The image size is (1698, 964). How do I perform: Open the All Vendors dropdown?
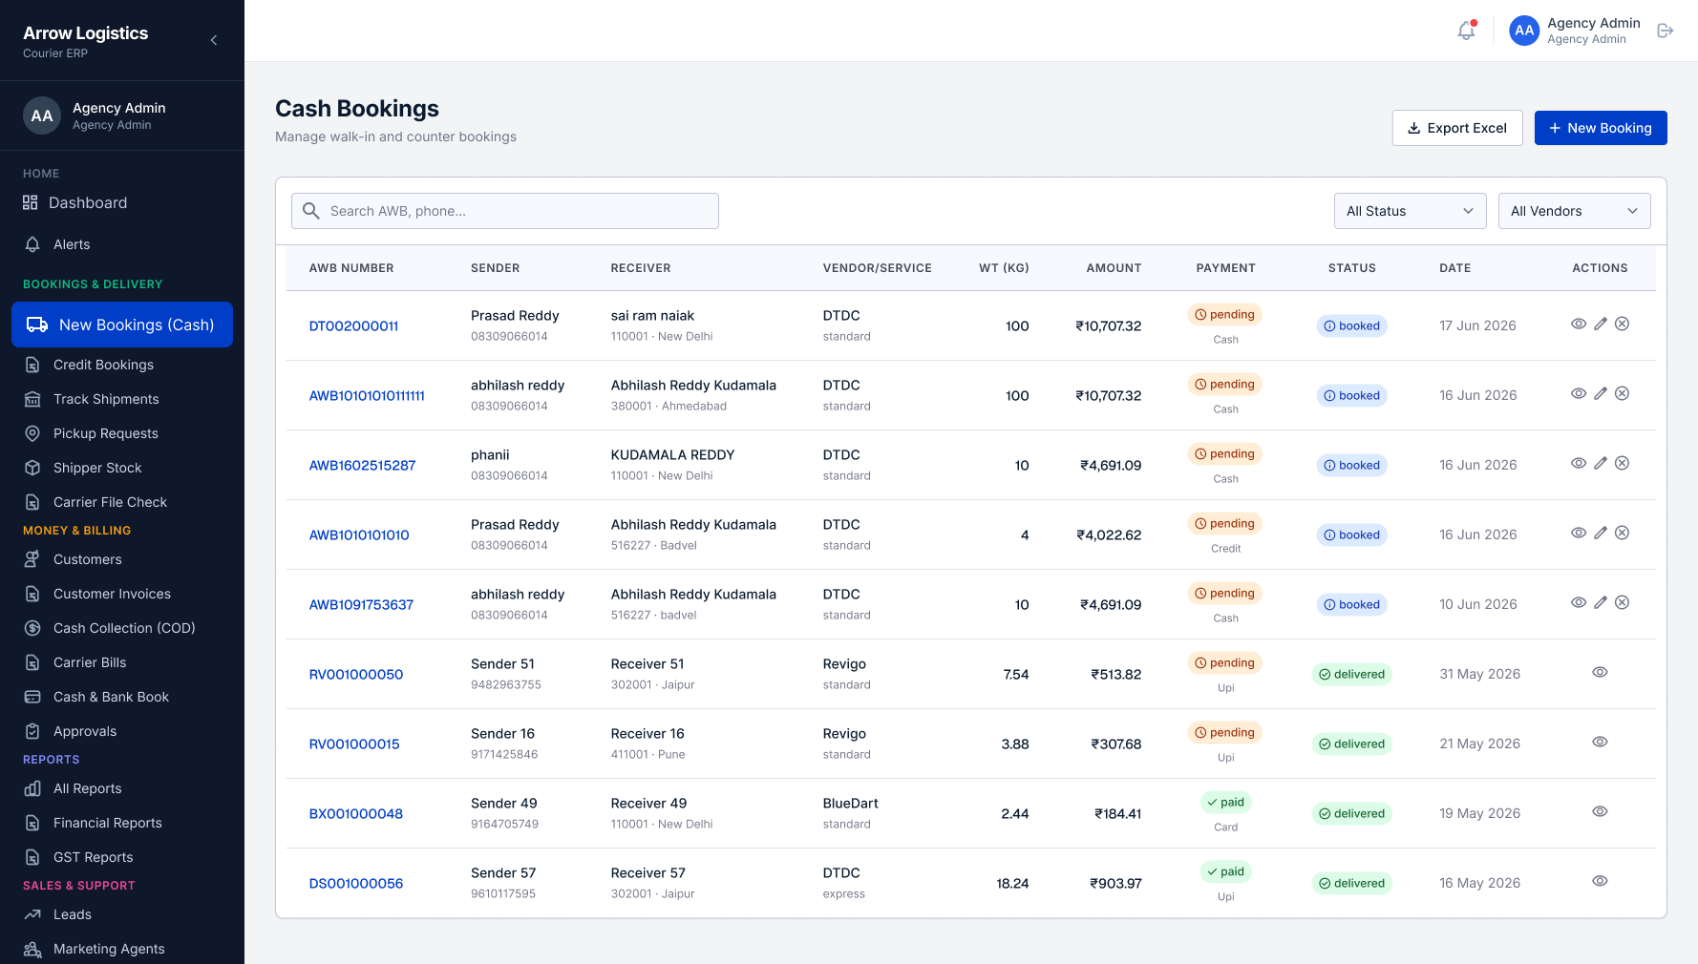pyautogui.click(x=1574, y=211)
